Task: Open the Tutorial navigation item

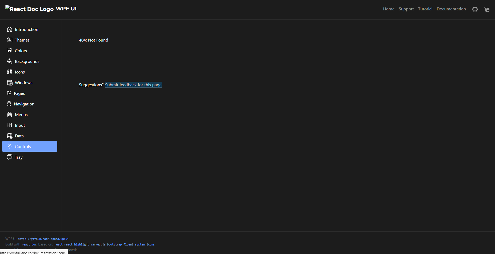Action: 425,9
